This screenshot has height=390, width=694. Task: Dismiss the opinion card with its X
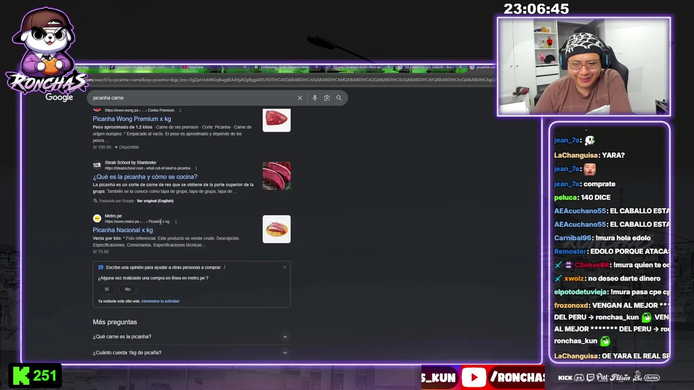[x=284, y=267]
